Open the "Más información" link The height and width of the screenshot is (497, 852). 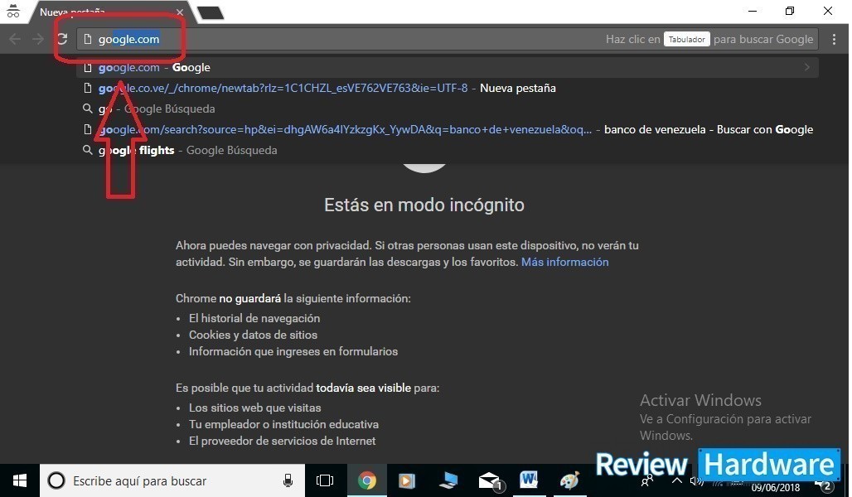(x=564, y=262)
